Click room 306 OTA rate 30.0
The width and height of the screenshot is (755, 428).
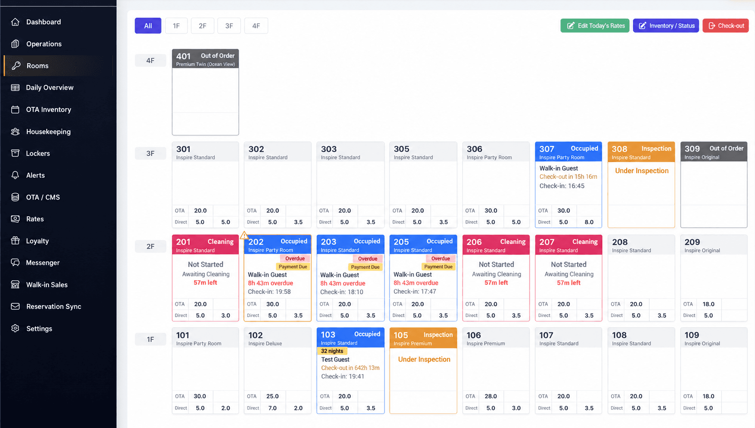click(491, 211)
